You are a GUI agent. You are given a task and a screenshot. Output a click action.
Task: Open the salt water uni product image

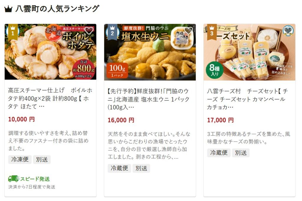click(150, 52)
